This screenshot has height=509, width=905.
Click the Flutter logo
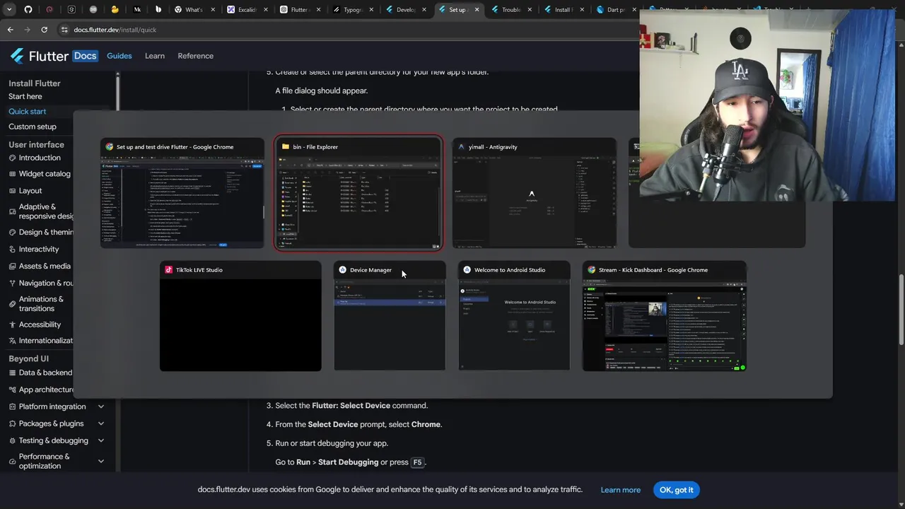[x=39, y=56]
